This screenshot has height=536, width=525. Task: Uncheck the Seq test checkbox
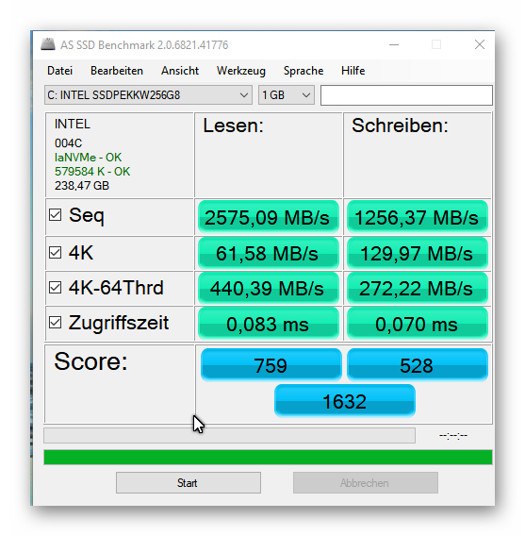point(55,215)
